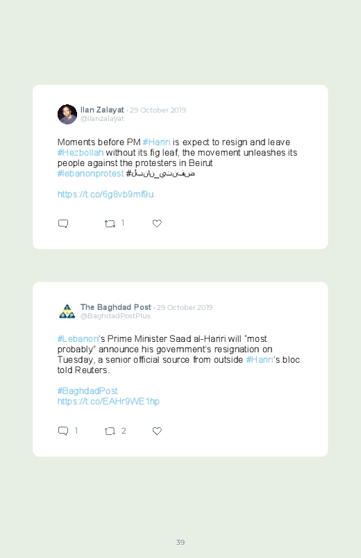The height and width of the screenshot is (558, 361).
Task: Click the @BaghdadPostPlus handle
Action: pyautogui.click(x=115, y=316)
